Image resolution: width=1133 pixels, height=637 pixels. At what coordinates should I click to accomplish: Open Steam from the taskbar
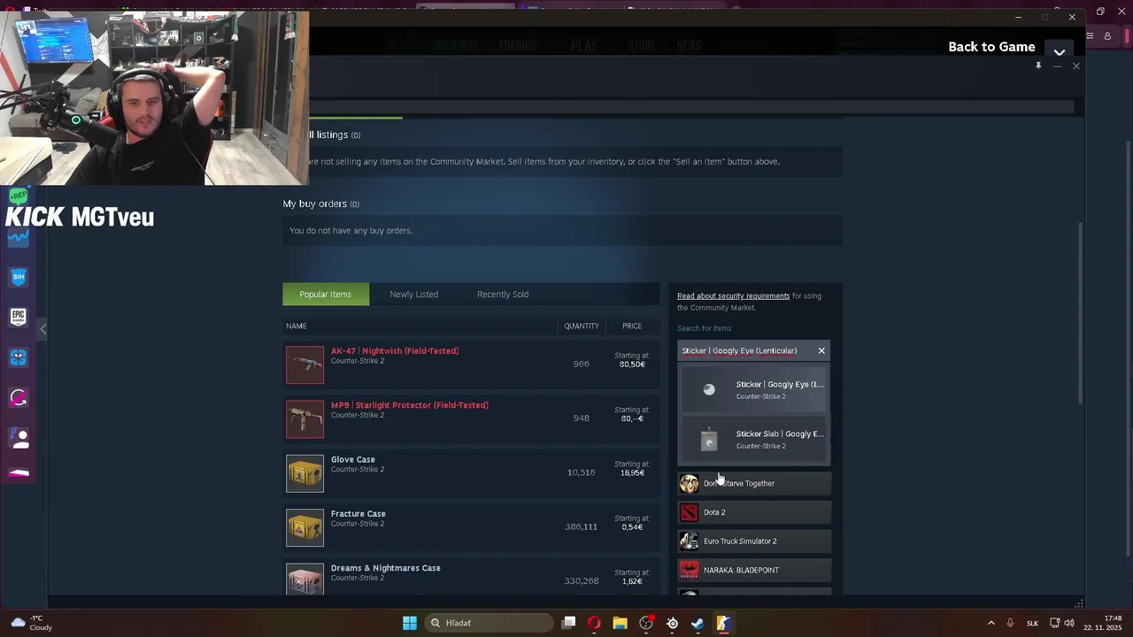698,623
